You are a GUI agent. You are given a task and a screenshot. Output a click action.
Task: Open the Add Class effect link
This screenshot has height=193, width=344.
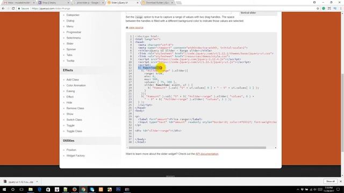coord(73,80)
